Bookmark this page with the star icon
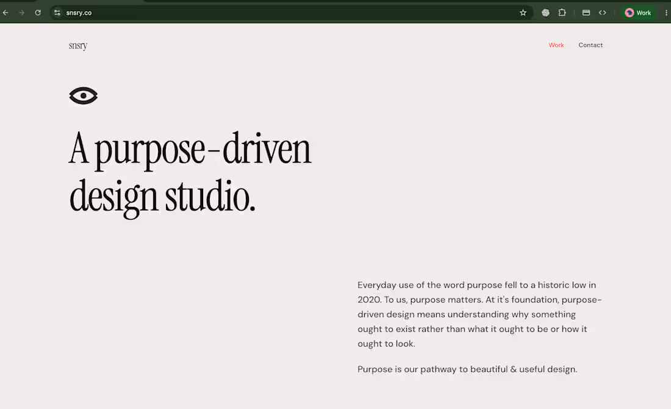 [x=523, y=13]
